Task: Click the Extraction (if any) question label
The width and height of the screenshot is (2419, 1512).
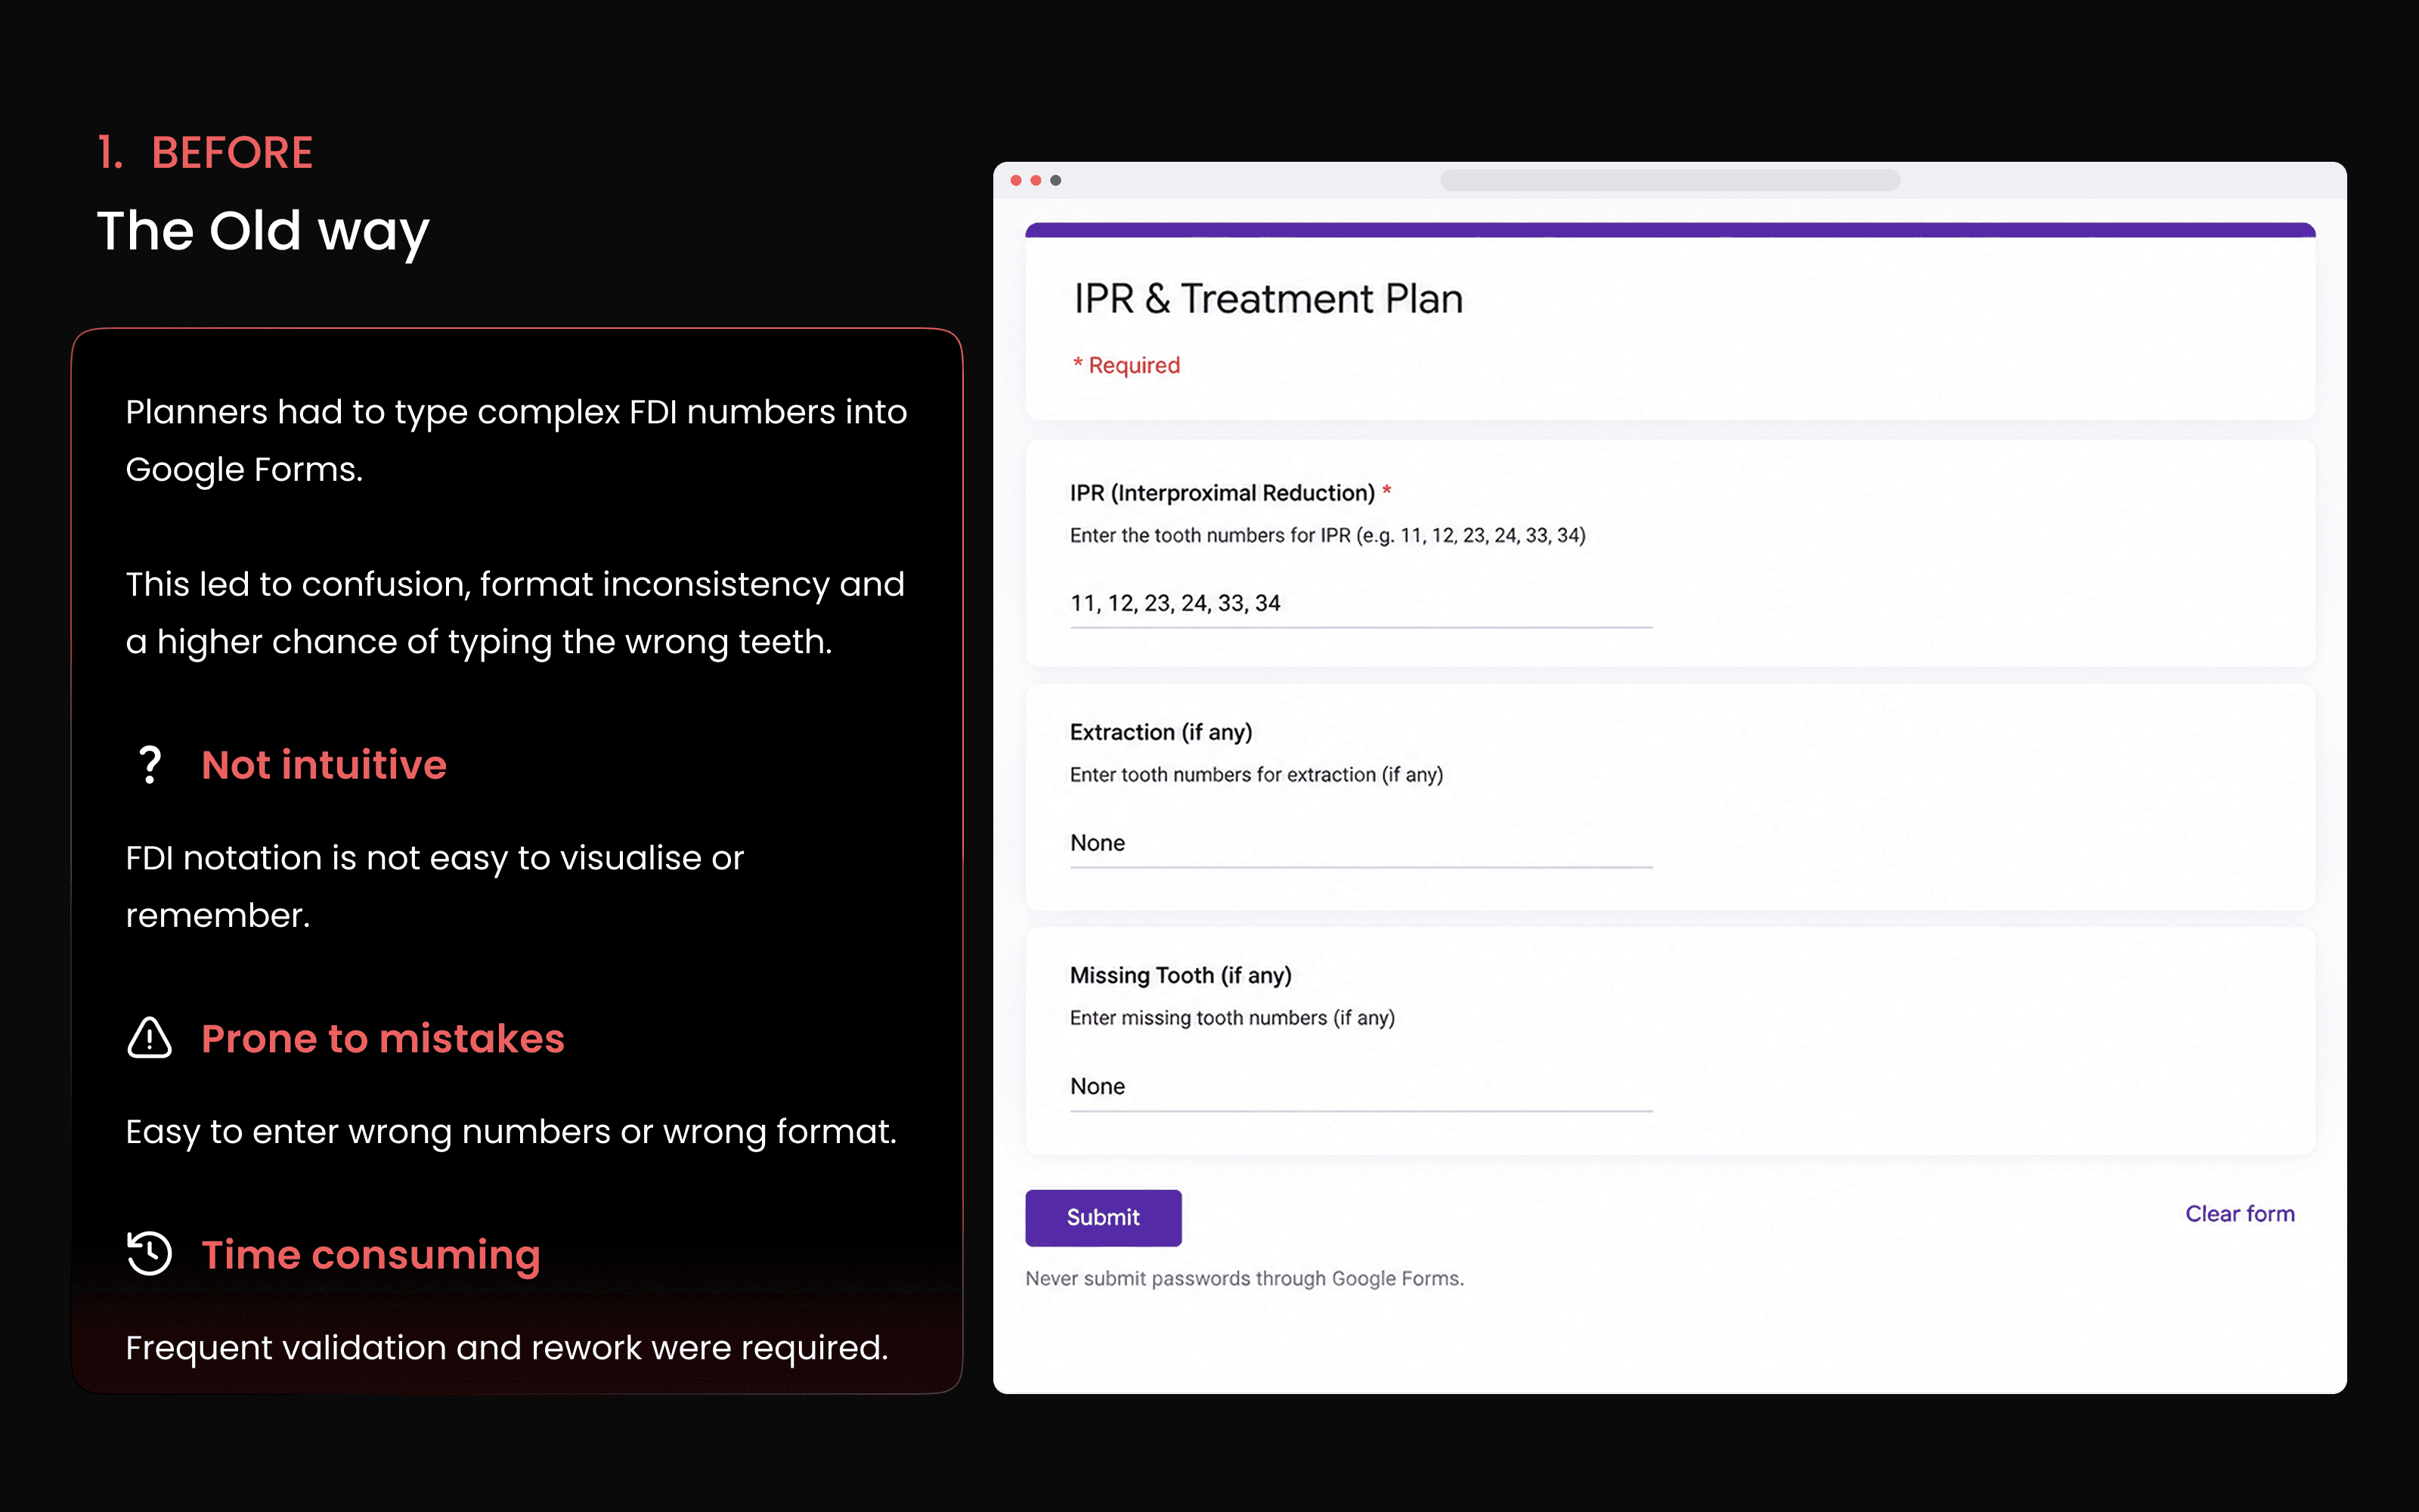Action: (x=1160, y=732)
